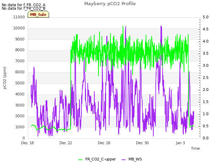Click the 7000 left axis value
Screen dimensions: 221x166
20,61
